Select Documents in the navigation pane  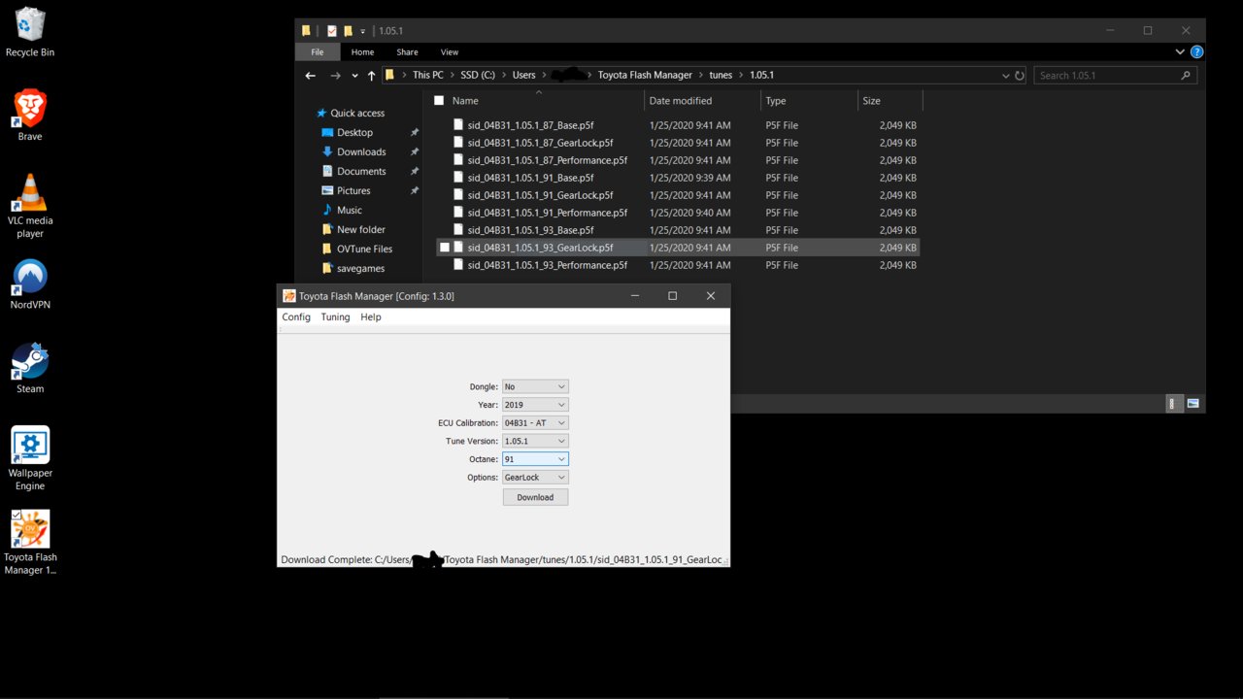pyautogui.click(x=361, y=171)
